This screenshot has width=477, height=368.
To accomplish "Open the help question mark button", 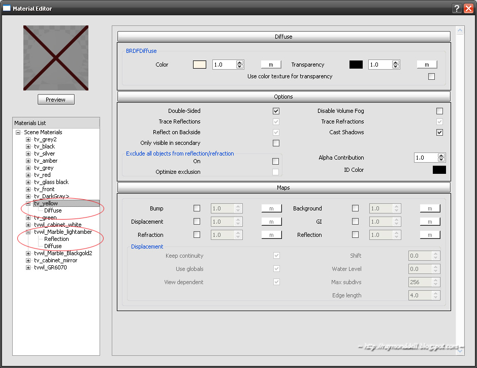I will click(x=457, y=8).
